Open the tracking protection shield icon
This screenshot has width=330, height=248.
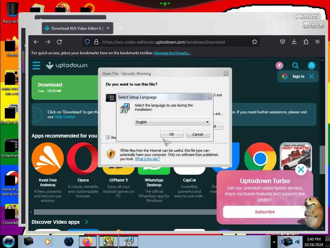tap(87, 42)
